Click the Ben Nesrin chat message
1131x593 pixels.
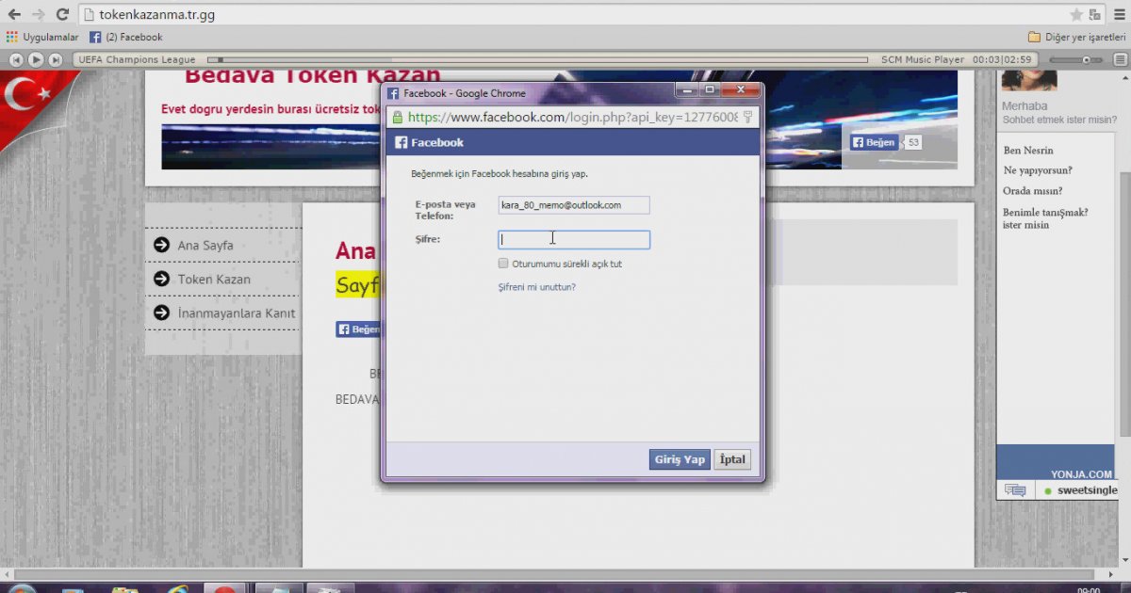click(1028, 151)
